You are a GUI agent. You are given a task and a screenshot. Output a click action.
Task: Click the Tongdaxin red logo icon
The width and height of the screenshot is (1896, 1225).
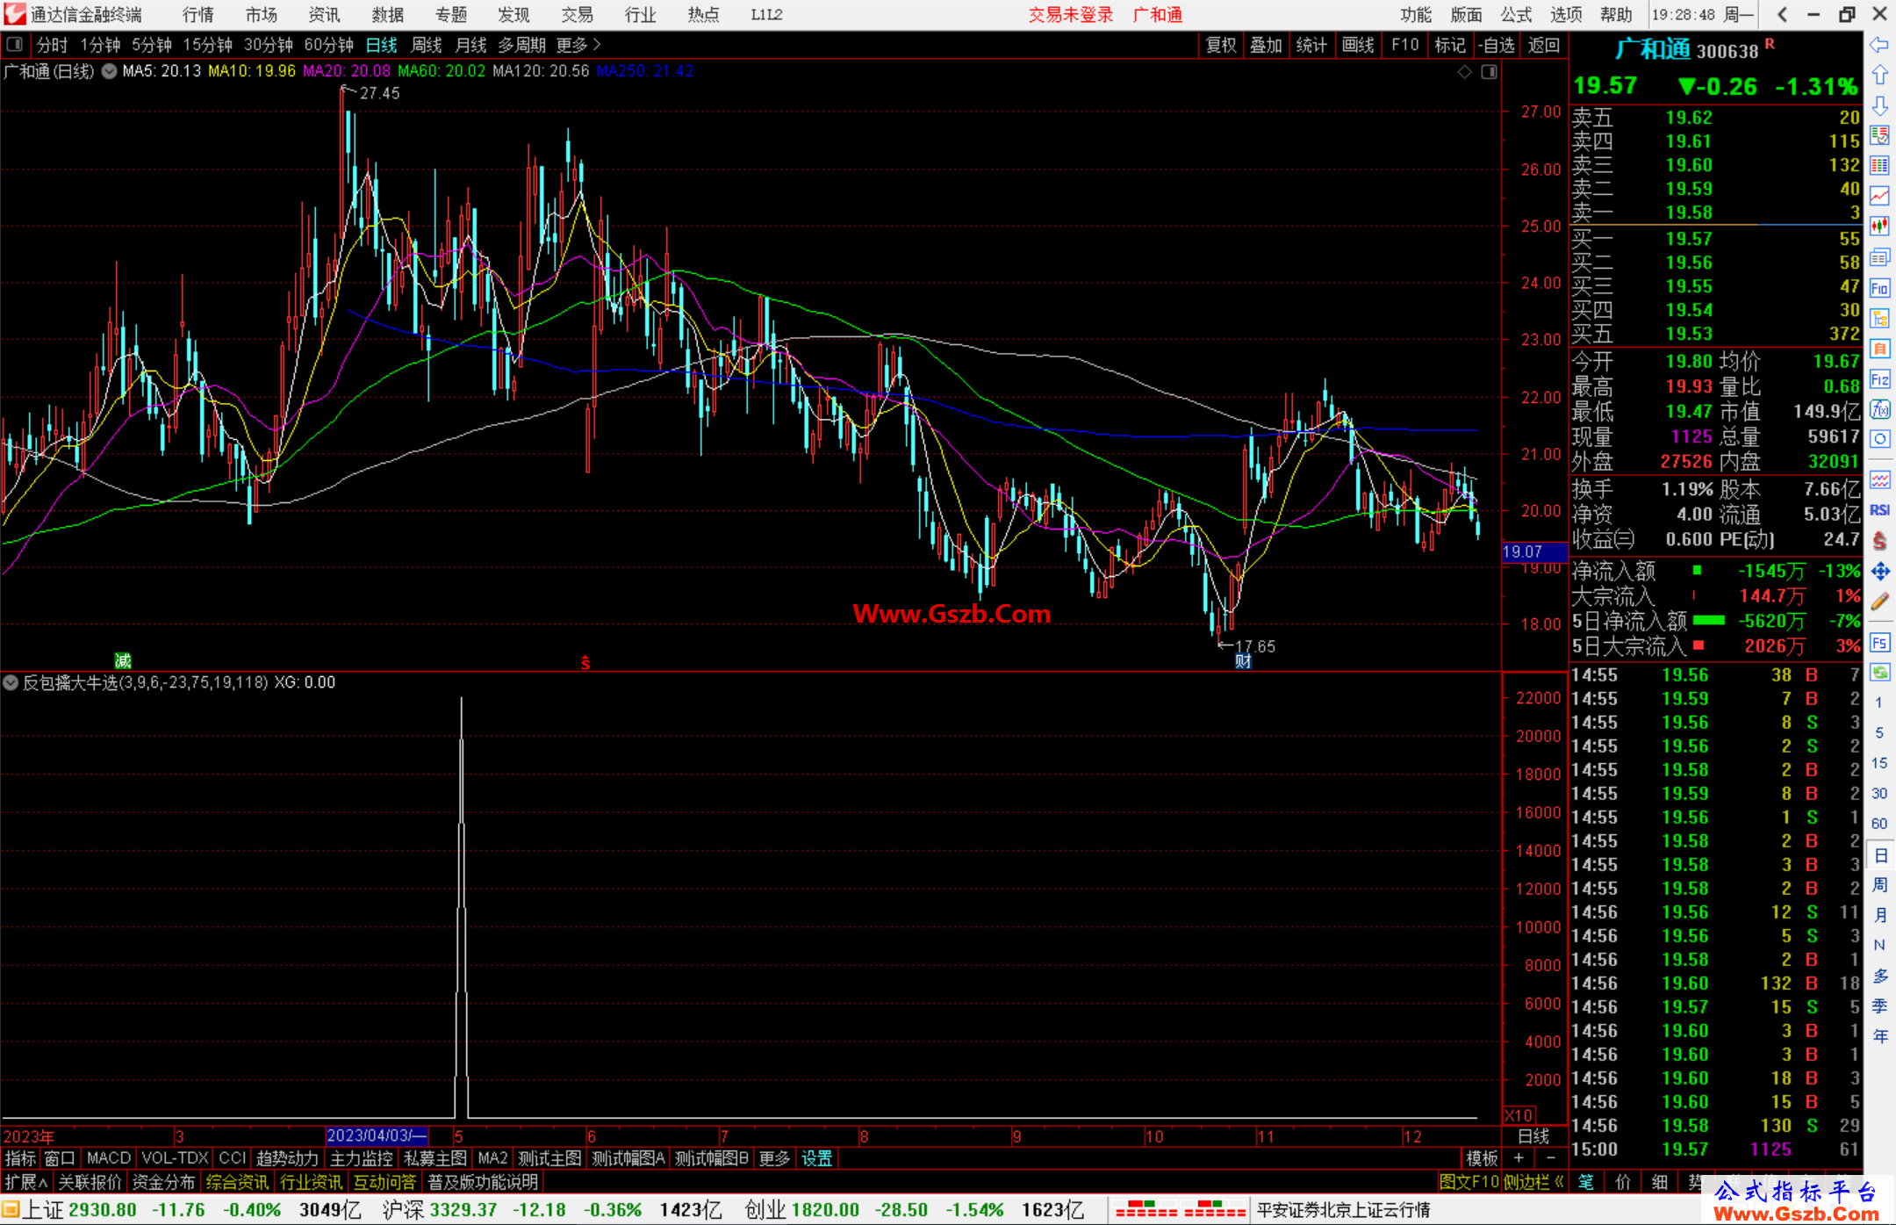(x=15, y=14)
